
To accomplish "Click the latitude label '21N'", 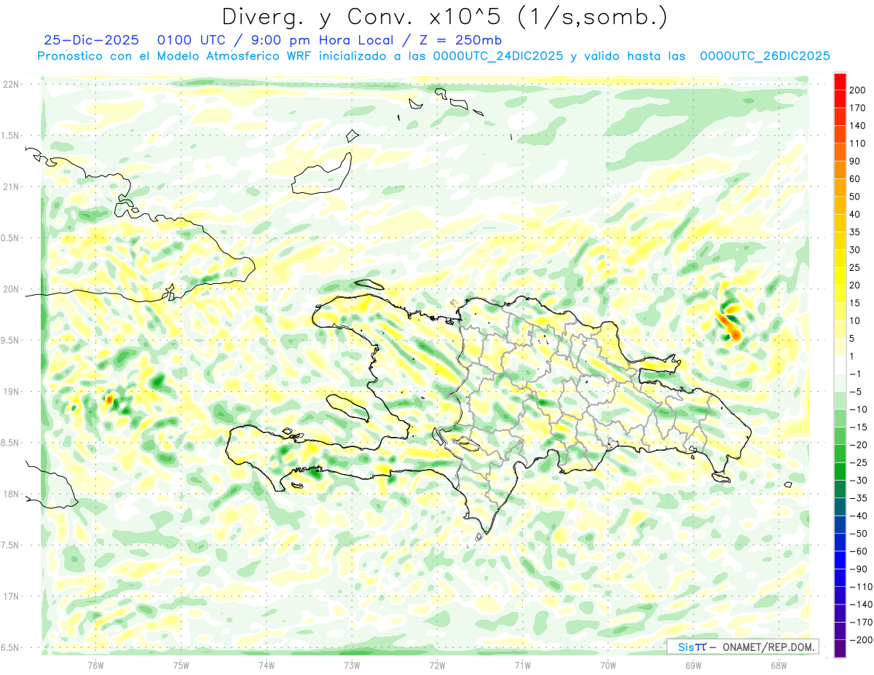I will (x=11, y=187).
